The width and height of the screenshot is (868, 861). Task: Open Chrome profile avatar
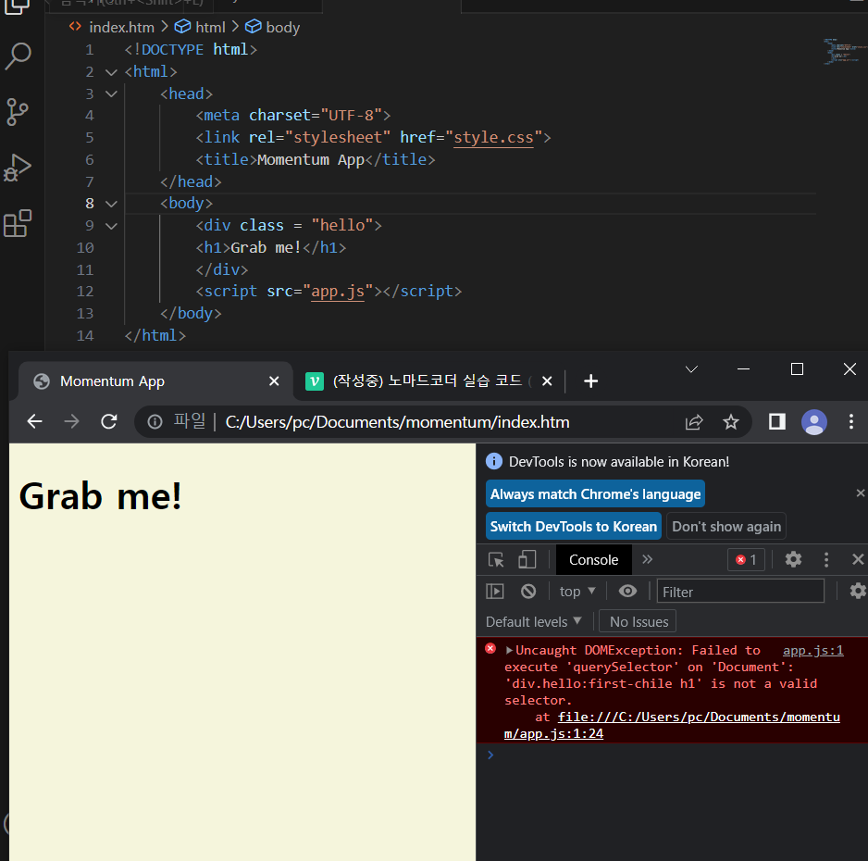coord(814,422)
